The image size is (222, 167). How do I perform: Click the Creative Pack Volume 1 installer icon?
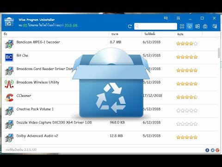tap(9, 111)
